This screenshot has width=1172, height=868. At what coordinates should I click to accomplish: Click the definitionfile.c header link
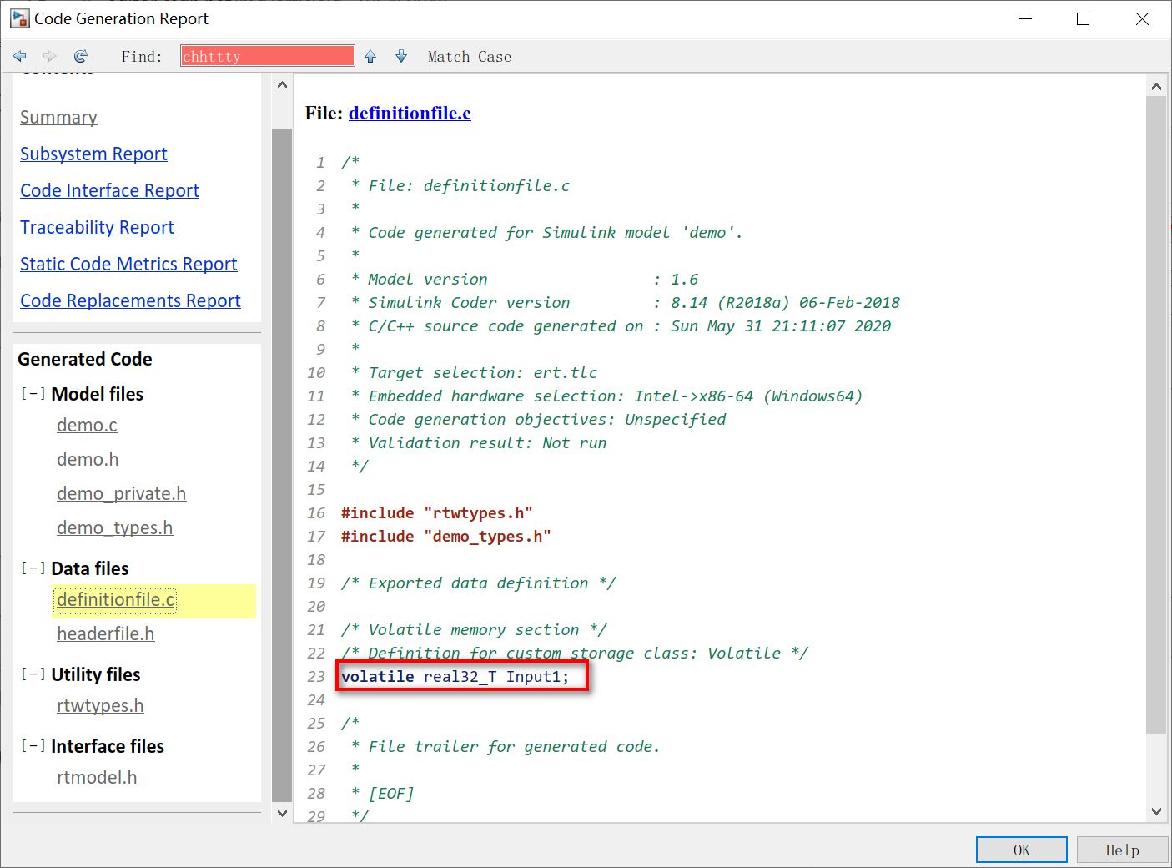(410, 114)
